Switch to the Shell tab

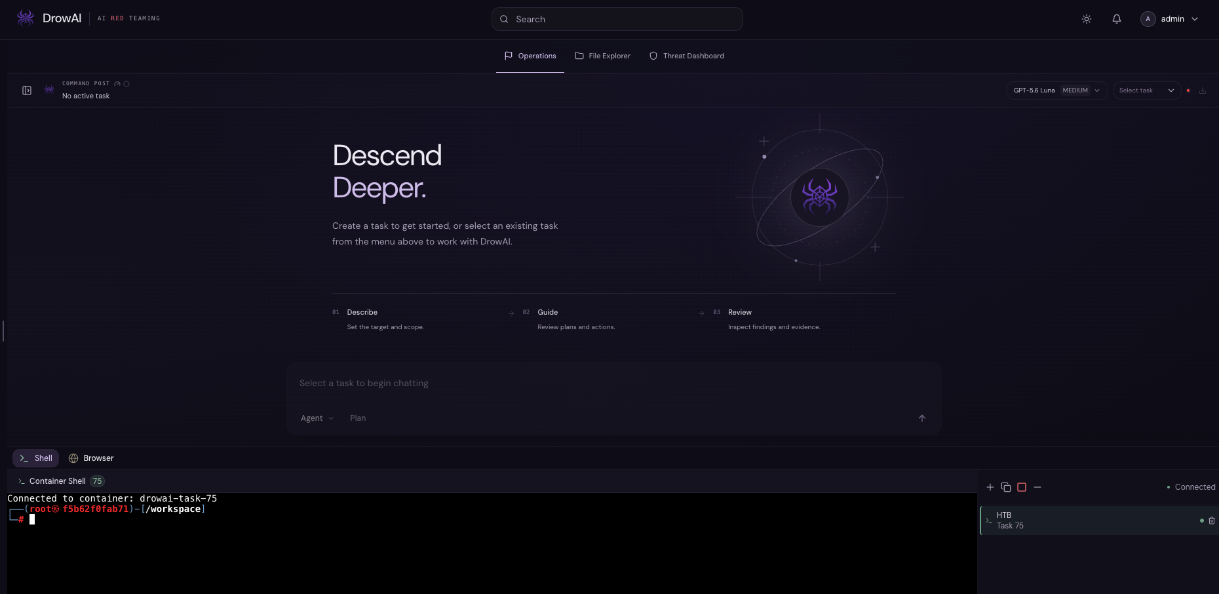(x=35, y=458)
